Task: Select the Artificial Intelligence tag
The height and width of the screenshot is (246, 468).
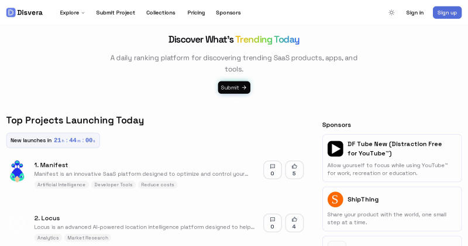Action: tap(61, 184)
